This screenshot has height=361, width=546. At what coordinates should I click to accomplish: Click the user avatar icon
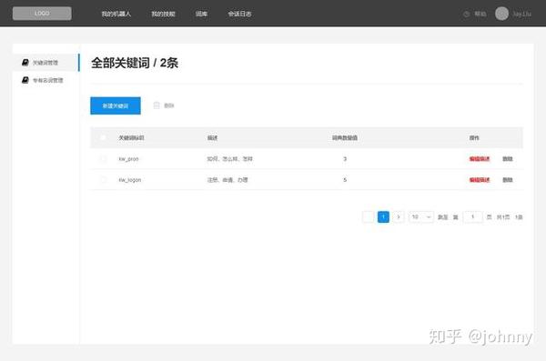click(x=501, y=14)
